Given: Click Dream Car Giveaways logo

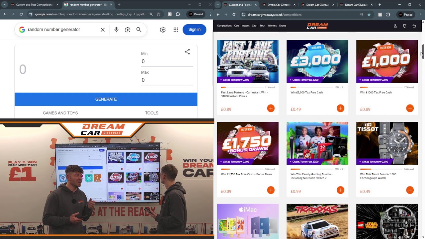Looking at the screenshot, I should point(317,26).
